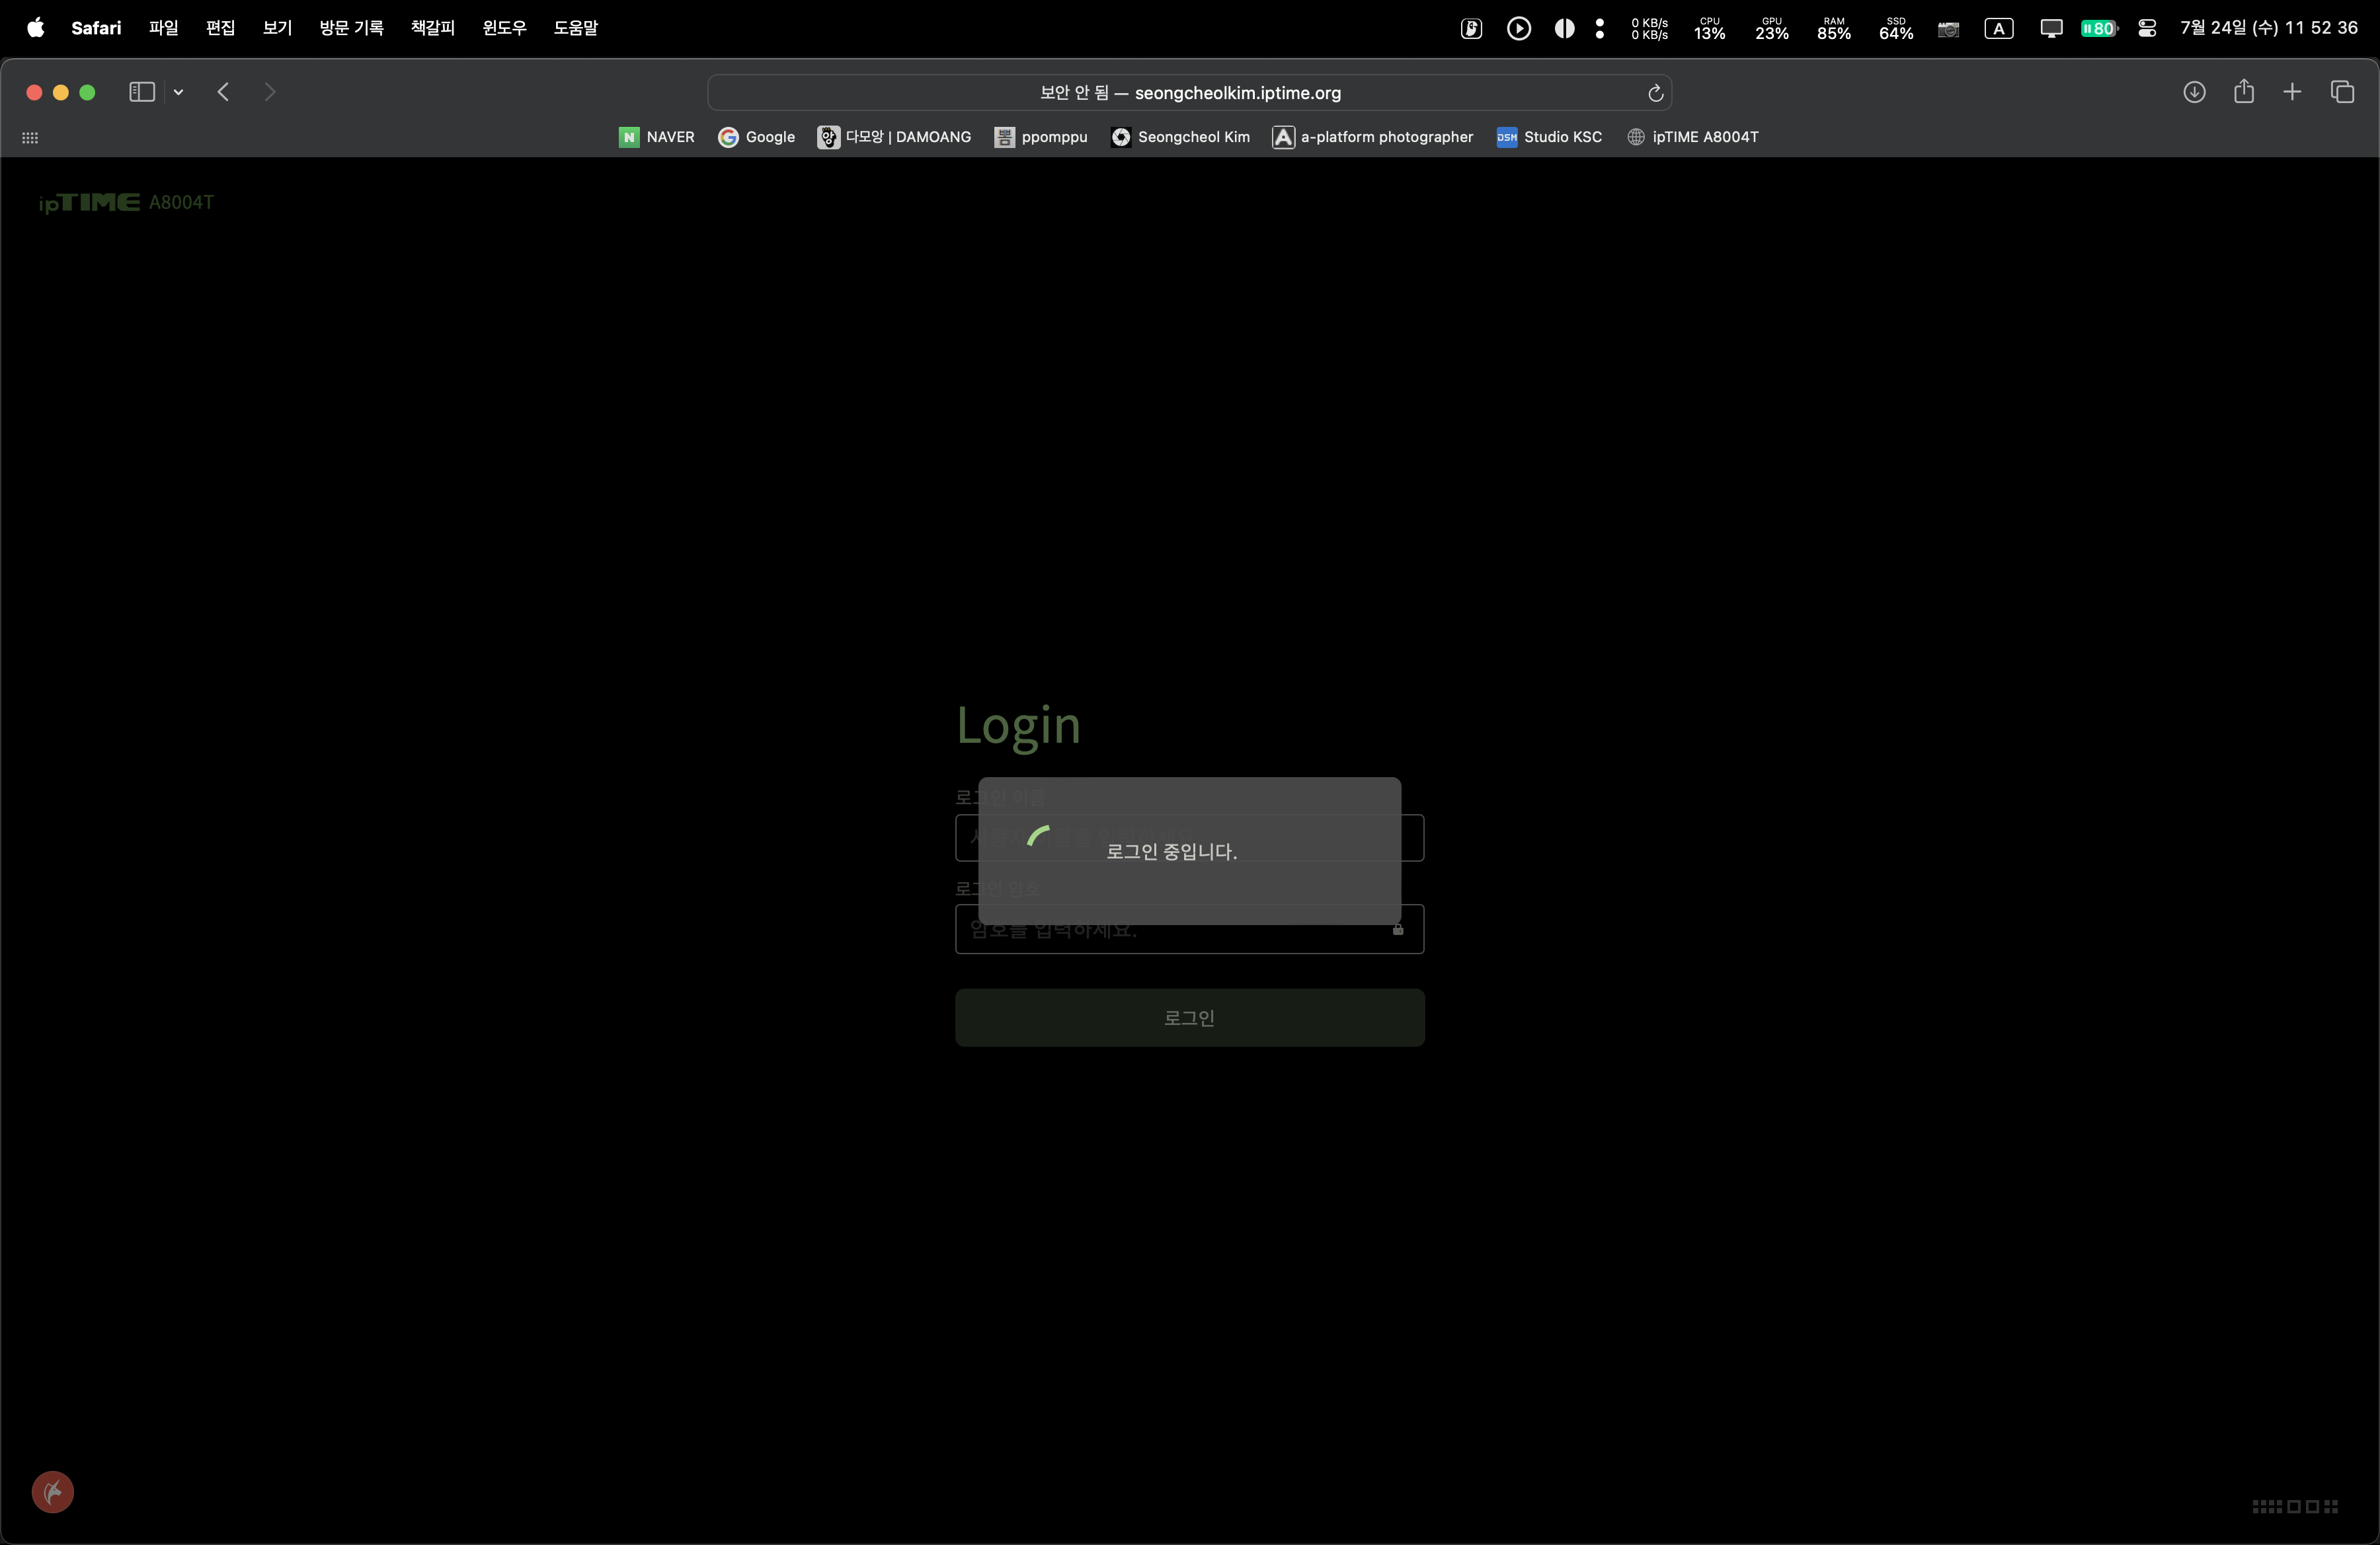Screen dimensions: 2380x1545
Task: Click the 로그인 중입니다. message
Action: tap(1171, 851)
